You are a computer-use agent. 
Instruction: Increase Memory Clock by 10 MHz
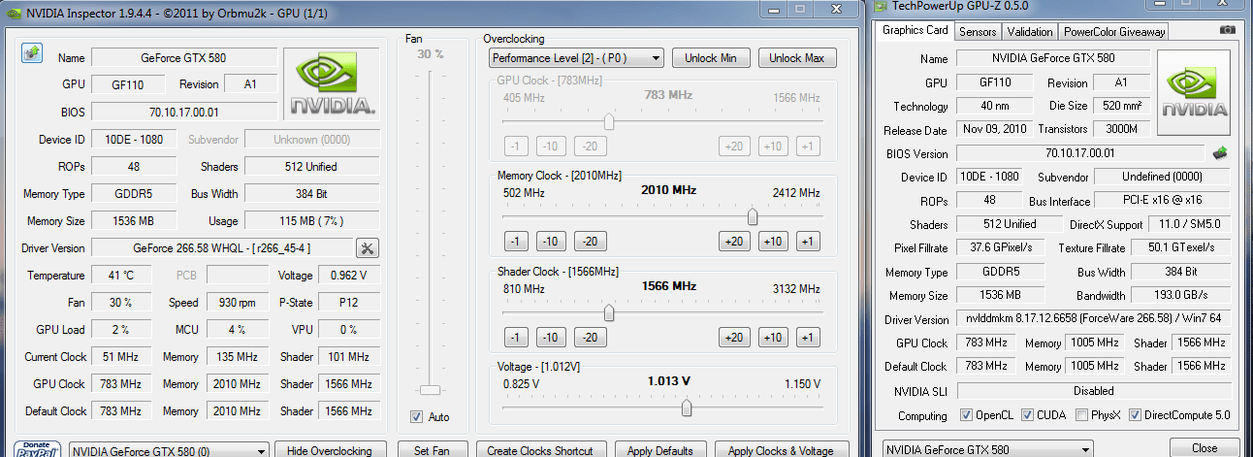click(x=773, y=241)
